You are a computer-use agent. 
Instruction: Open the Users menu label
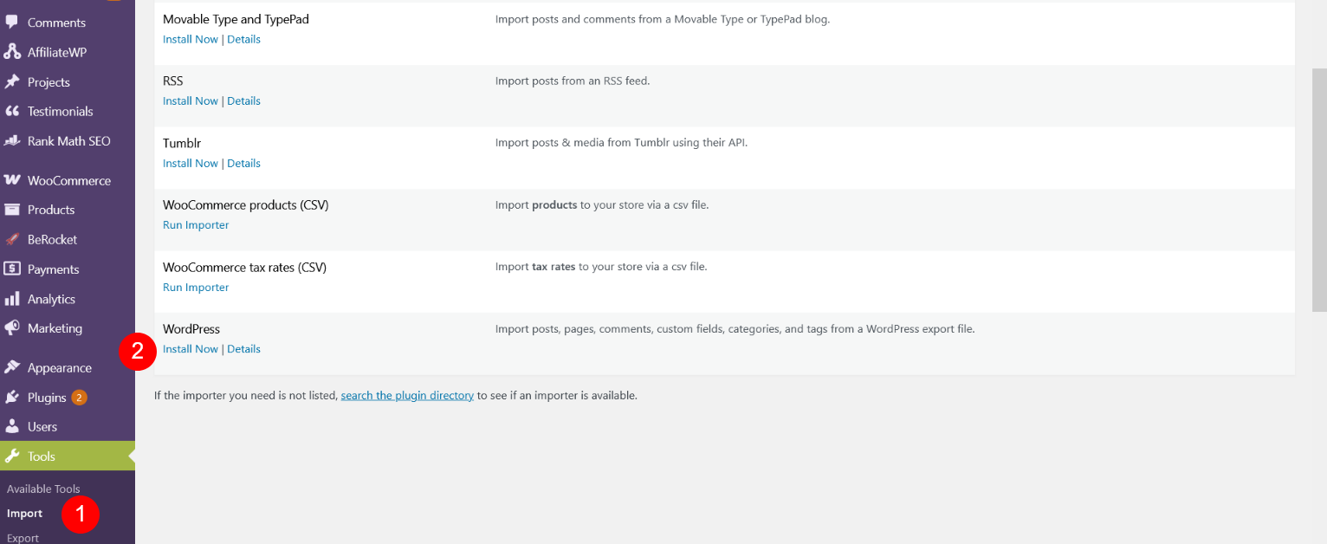(42, 426)
